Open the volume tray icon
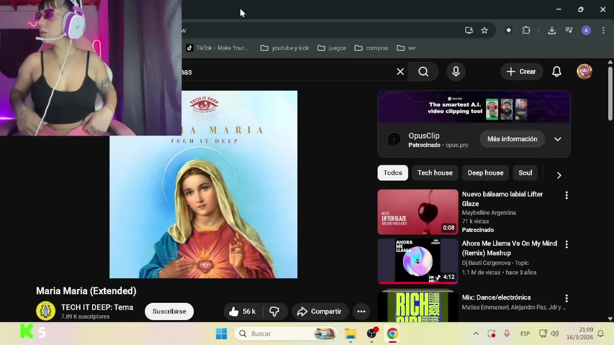 555,333
